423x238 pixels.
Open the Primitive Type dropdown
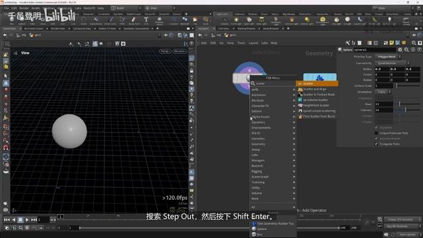pyautogui.click(x=388, y=57)
